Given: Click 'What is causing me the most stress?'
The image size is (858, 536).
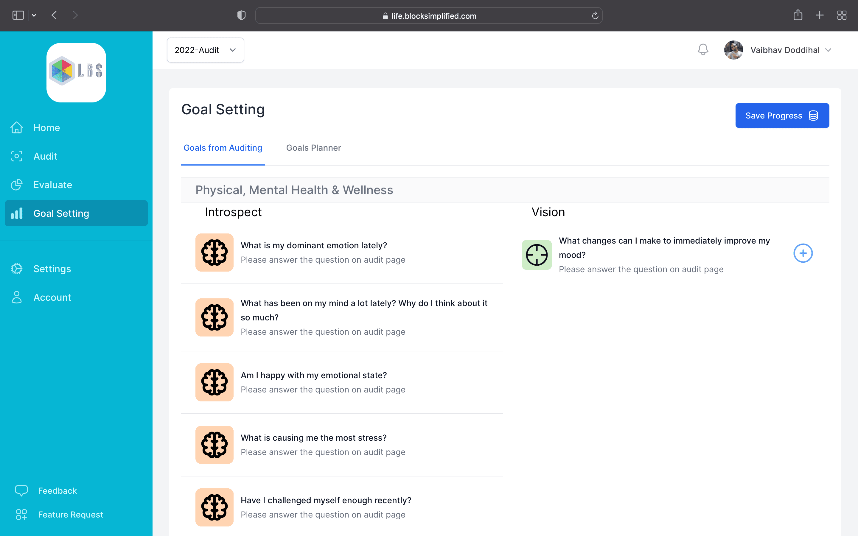Looking at the screenshot, I should click(314, 438).
